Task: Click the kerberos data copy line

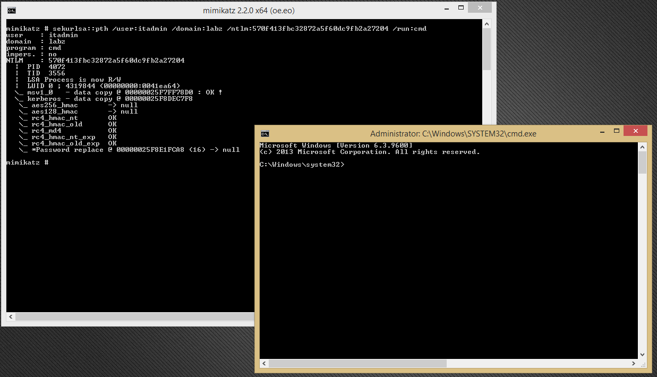Action: [x=104, y=99]
